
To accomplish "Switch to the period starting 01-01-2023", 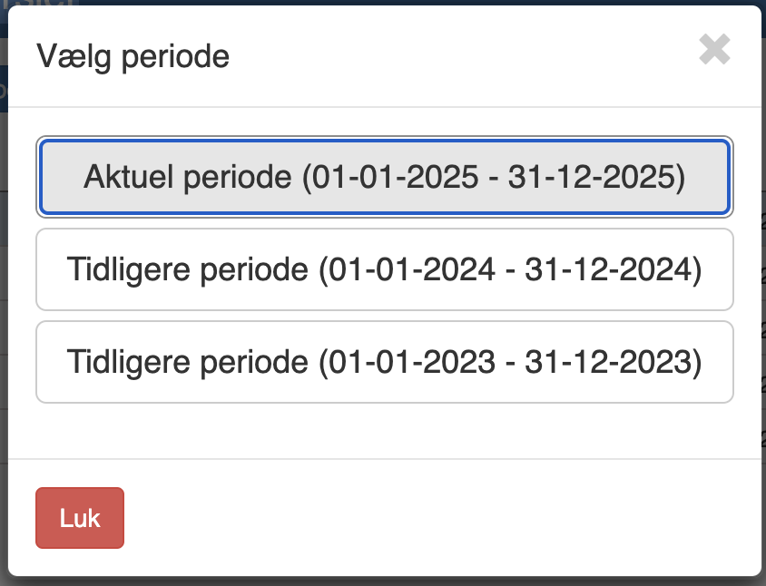I will 384,362.
